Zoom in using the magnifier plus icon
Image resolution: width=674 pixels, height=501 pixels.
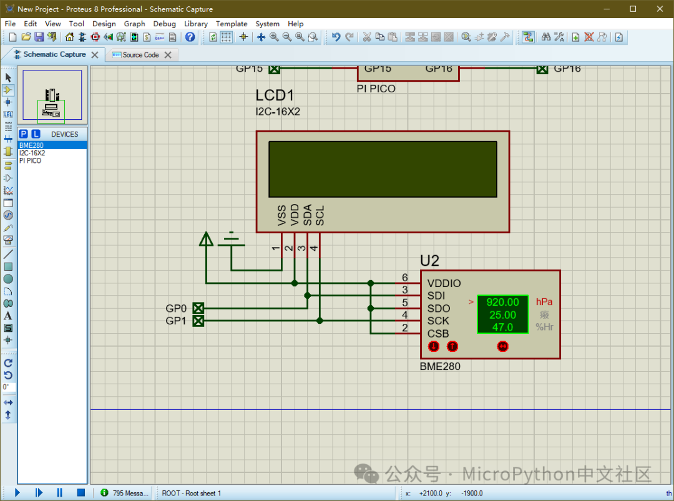point(274,37)
